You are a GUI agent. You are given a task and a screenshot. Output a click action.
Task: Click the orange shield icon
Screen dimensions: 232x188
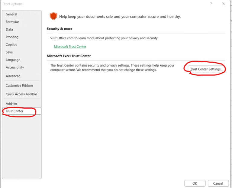pyautogui.click(x=53, y=16)
